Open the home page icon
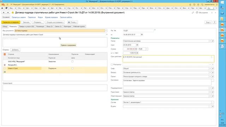Screen dimensions: 226x127 click(2, 8)
